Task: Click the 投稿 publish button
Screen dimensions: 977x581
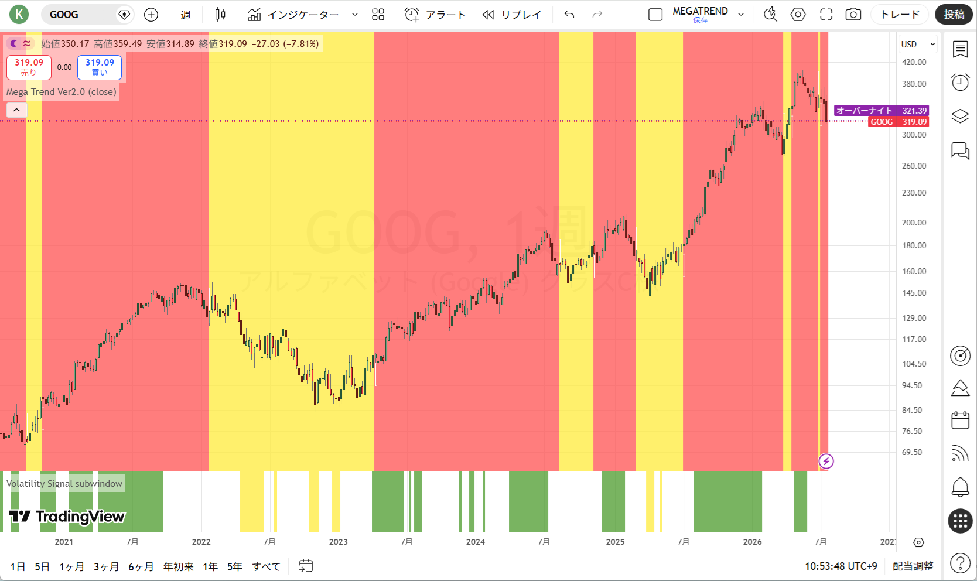Action: pyautogui.click(x=954, y=15)
